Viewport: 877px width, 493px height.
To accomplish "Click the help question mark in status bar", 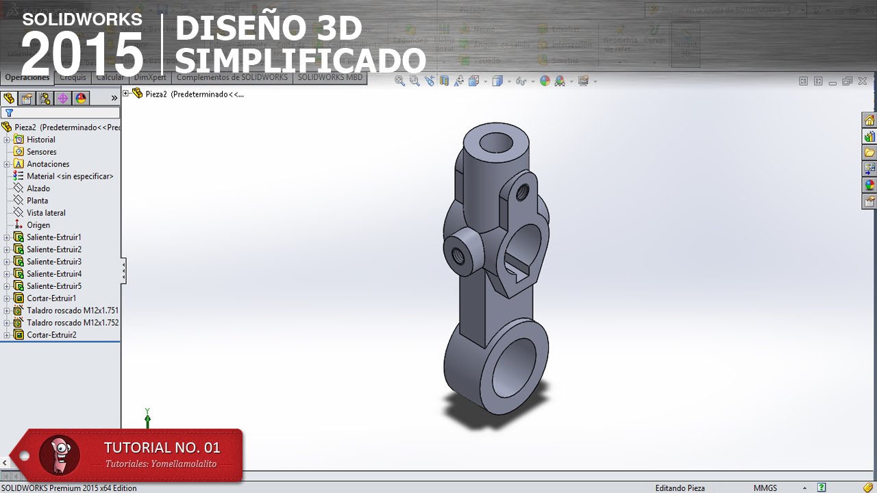I will 822,488.
